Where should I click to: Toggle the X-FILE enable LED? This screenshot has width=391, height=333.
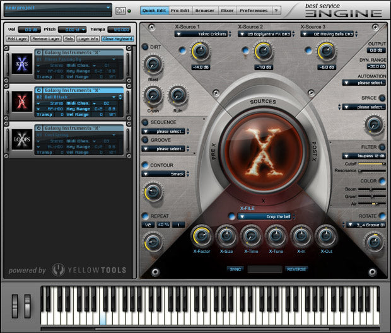231,216
